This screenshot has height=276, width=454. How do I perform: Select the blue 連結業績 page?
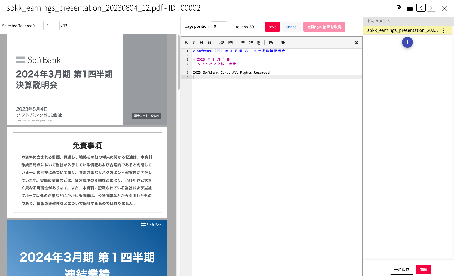(x=87, y=248)
